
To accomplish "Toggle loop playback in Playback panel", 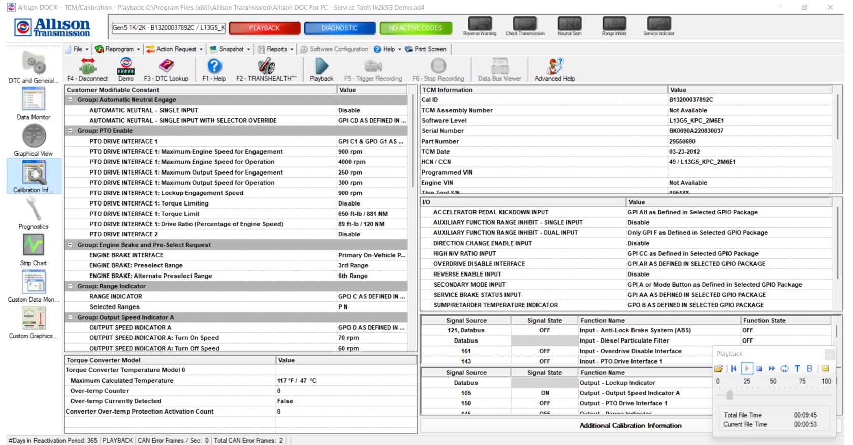I will pyautogui.click(x=784, y=369).
